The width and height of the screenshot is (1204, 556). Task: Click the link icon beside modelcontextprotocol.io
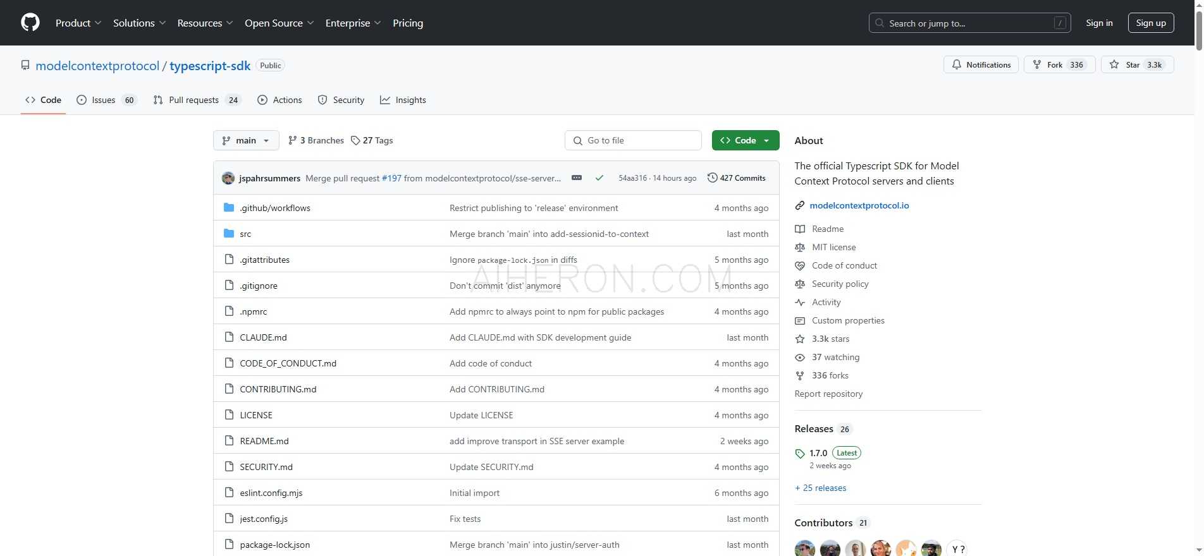[x=800, y=205]
